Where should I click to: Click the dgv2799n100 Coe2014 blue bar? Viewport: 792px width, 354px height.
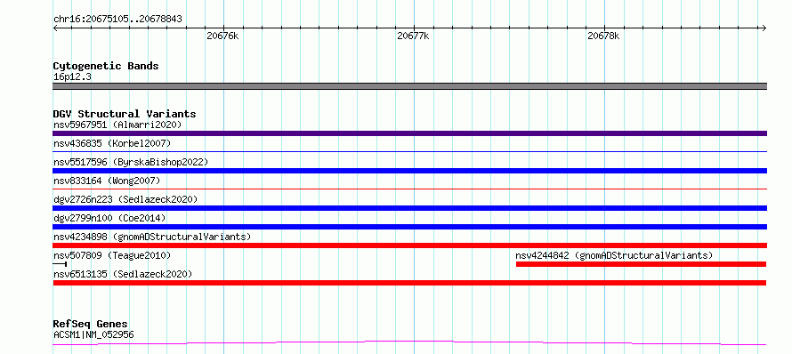[x=409, y=227]
